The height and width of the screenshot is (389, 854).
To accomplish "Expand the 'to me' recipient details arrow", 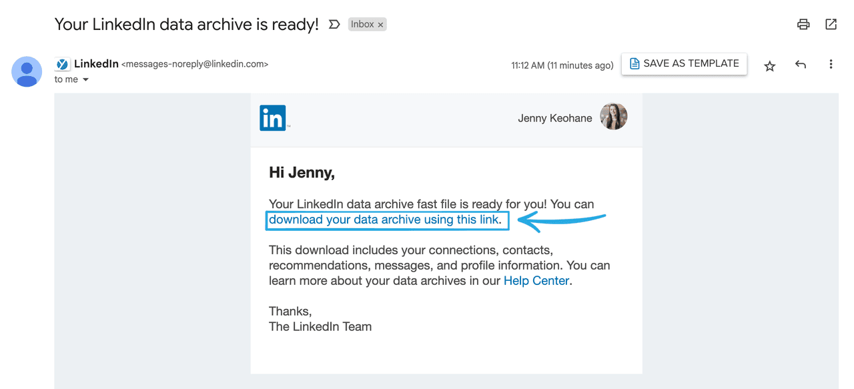I will click(85, 80).
